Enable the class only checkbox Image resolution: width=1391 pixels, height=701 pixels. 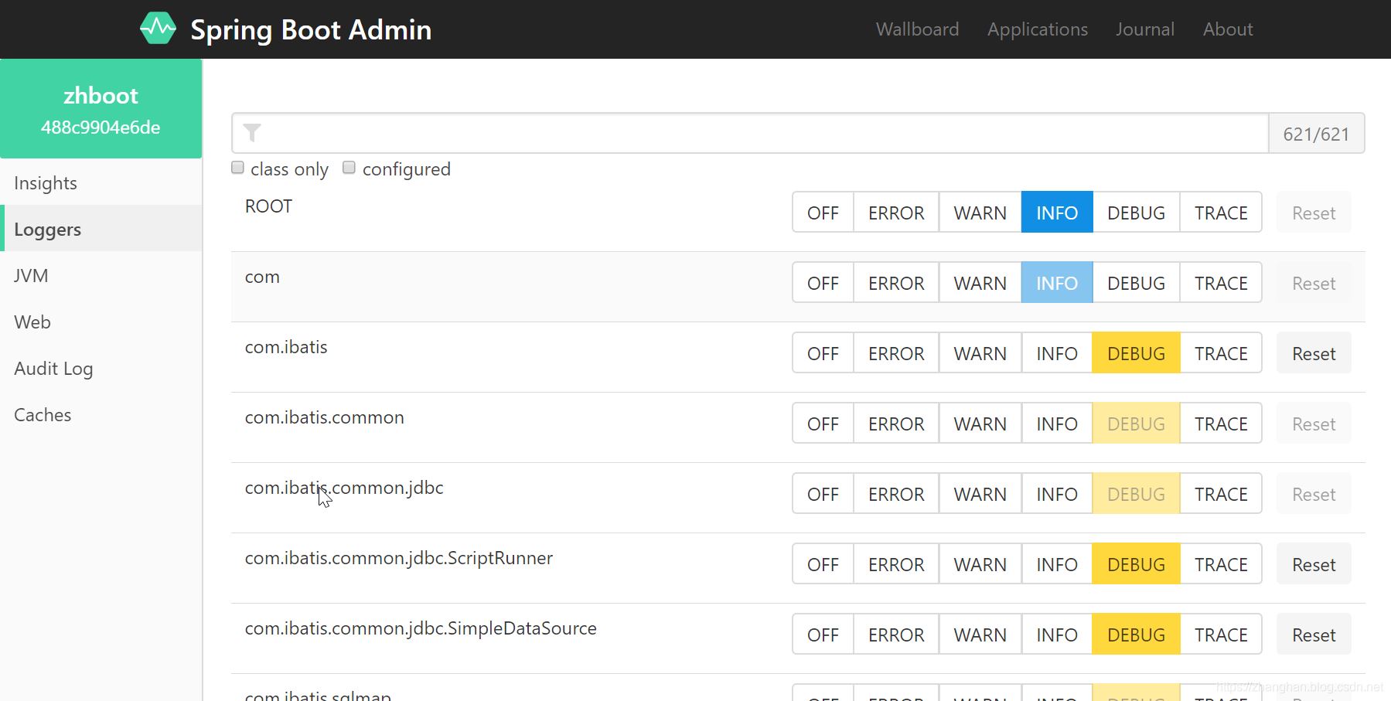tap(237, 167)
